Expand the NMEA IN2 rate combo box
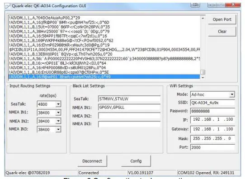 [x=58, y=121]
